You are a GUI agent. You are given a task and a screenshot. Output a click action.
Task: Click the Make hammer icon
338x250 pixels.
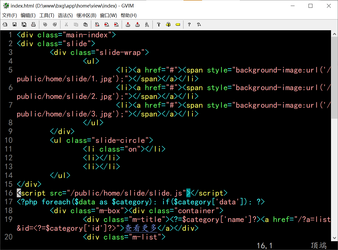coord(159,25)
